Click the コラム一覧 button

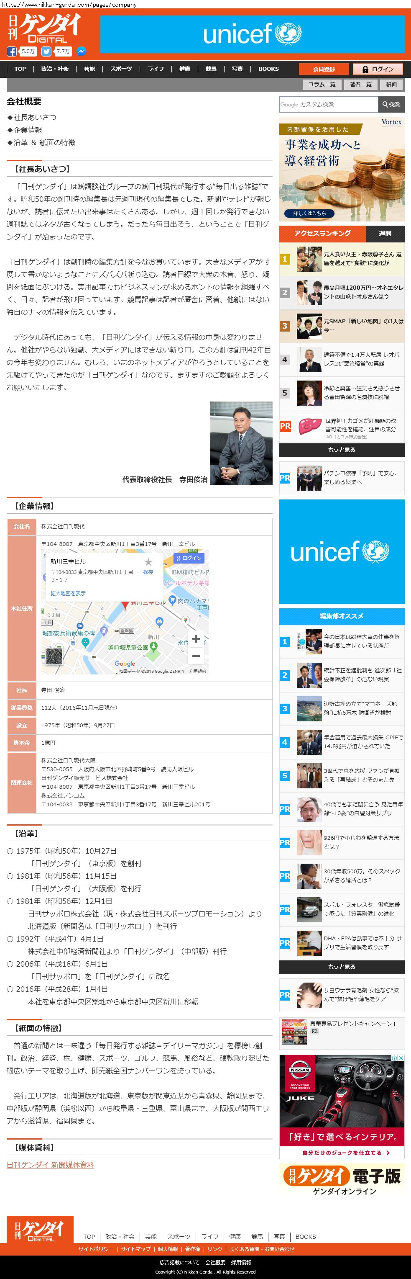[322, 85]
